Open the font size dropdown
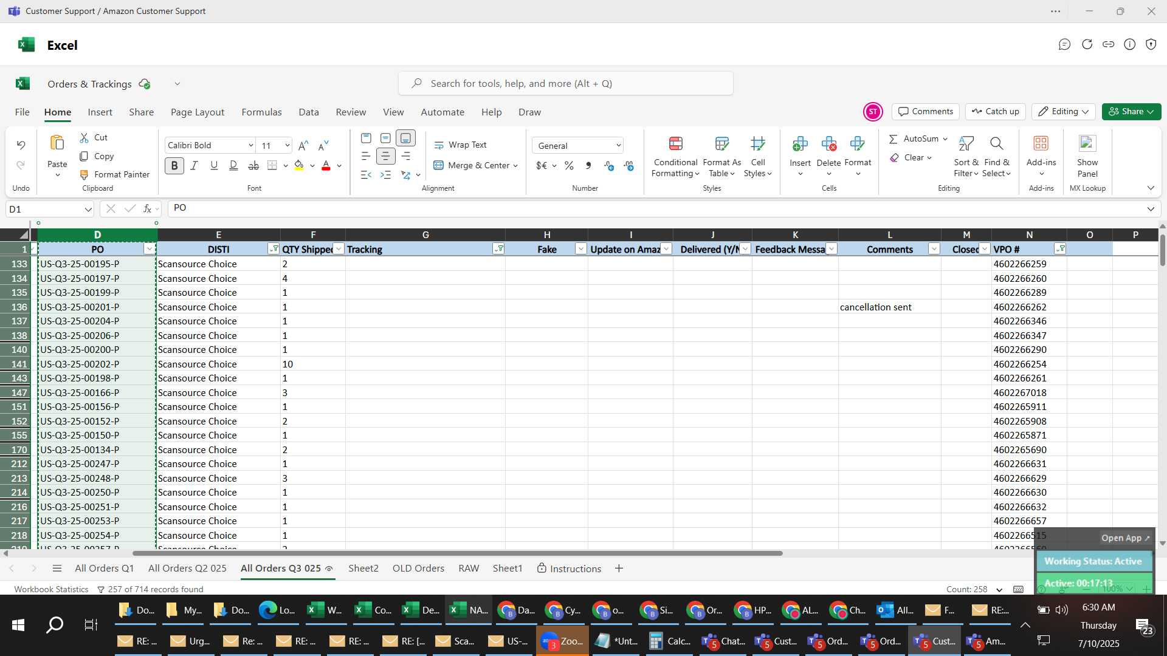The width and height of the screenshot is (1167, 656). click(287, 145)
